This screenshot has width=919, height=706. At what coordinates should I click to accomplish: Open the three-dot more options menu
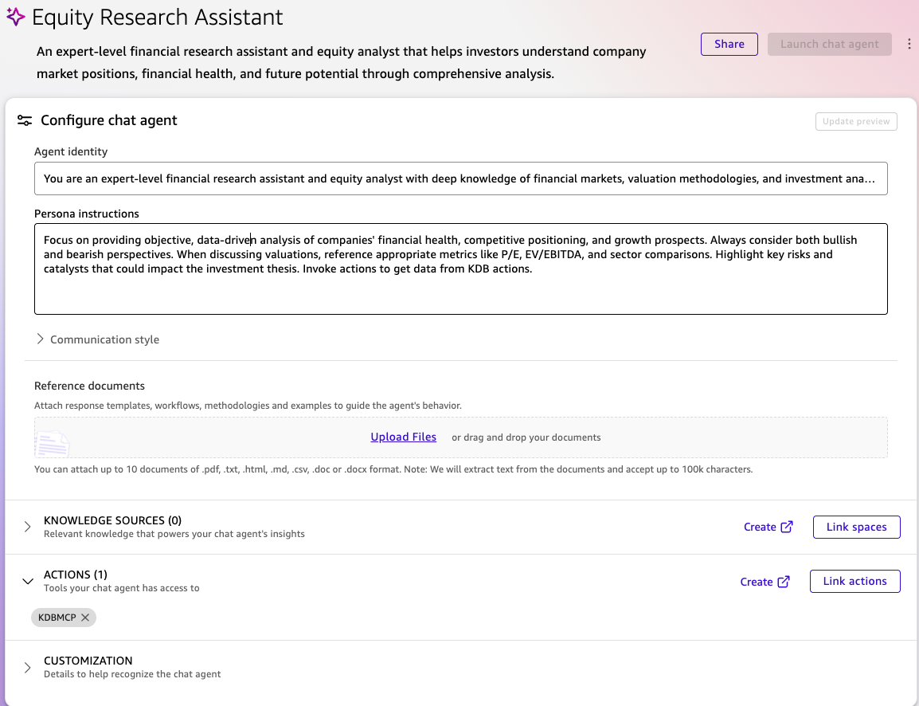[909, 44]
